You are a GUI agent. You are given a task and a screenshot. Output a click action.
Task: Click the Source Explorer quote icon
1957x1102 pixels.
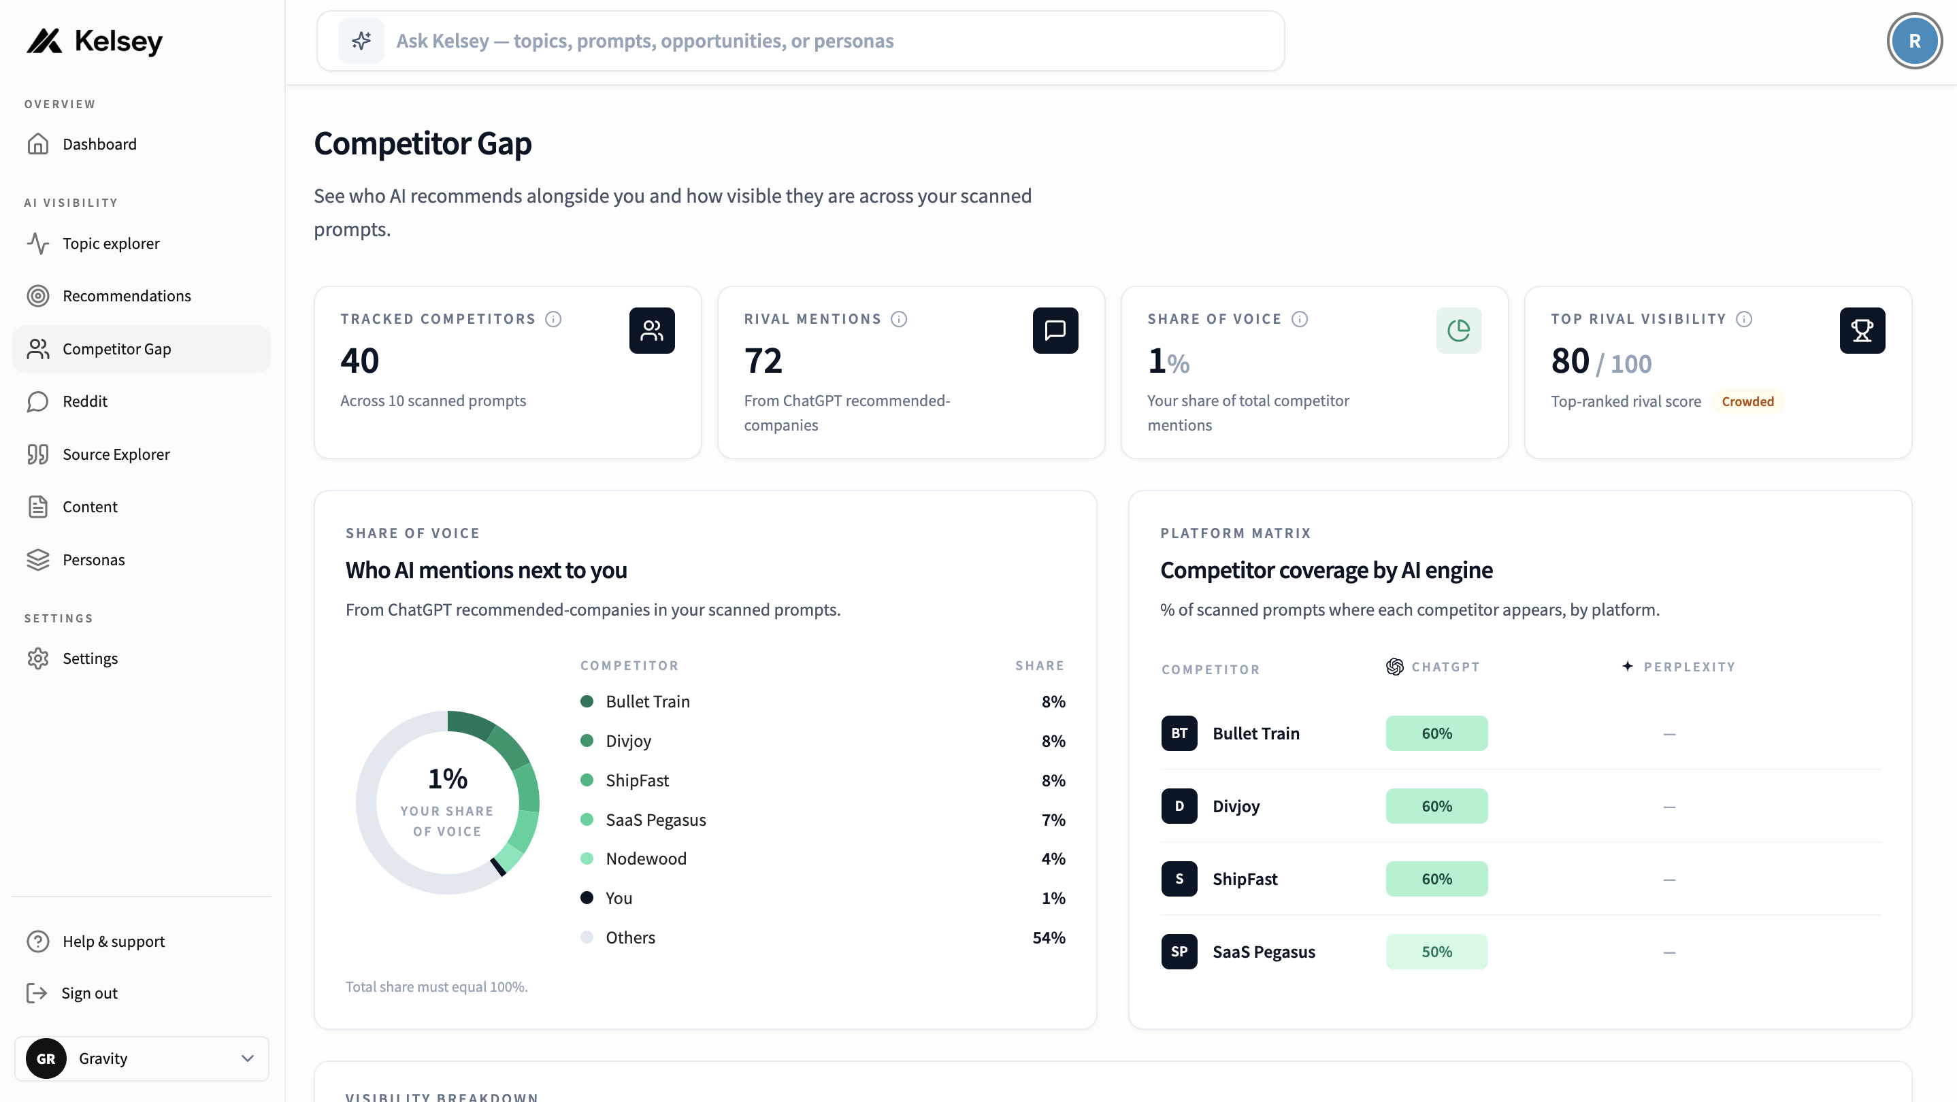(38, 454)
